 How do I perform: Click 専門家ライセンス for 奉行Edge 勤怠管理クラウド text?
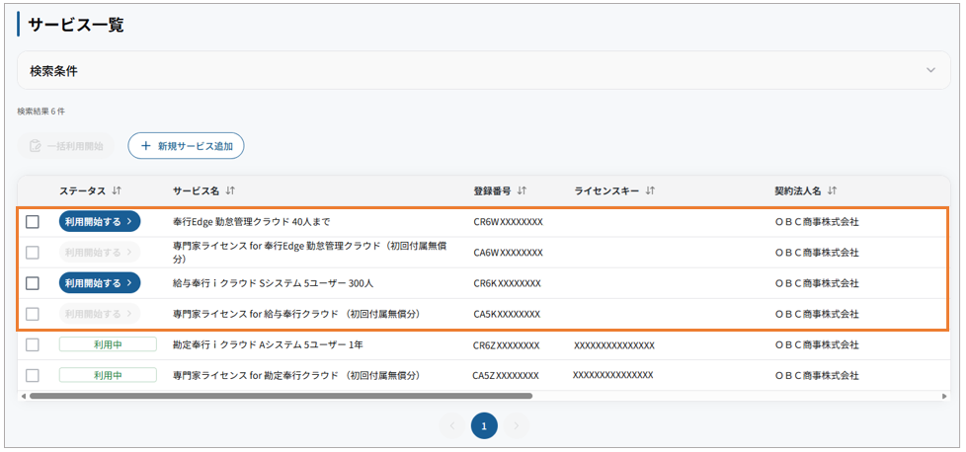click(x=310, y=253)
